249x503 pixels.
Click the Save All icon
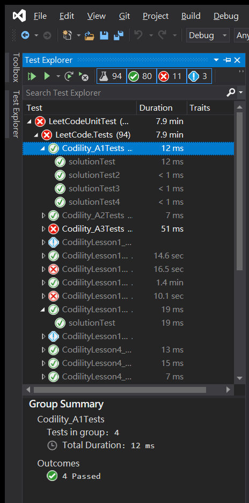tap(119, 35)
